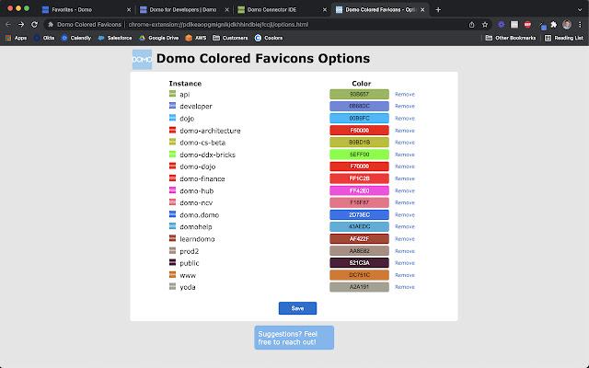Click the browser forward arrow
589x368 pixels.
21,25
